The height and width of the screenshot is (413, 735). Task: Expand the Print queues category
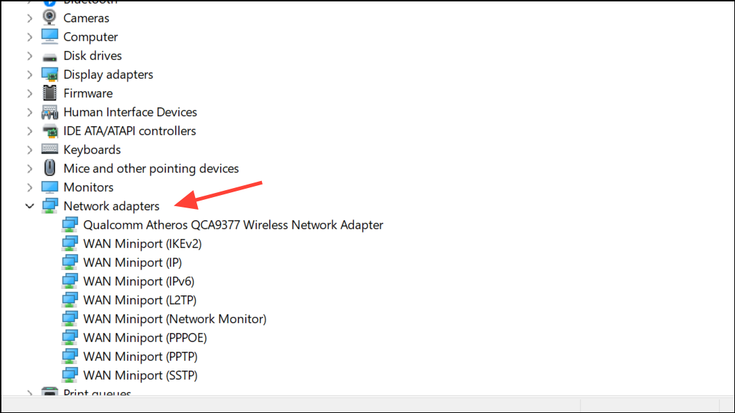29,393
